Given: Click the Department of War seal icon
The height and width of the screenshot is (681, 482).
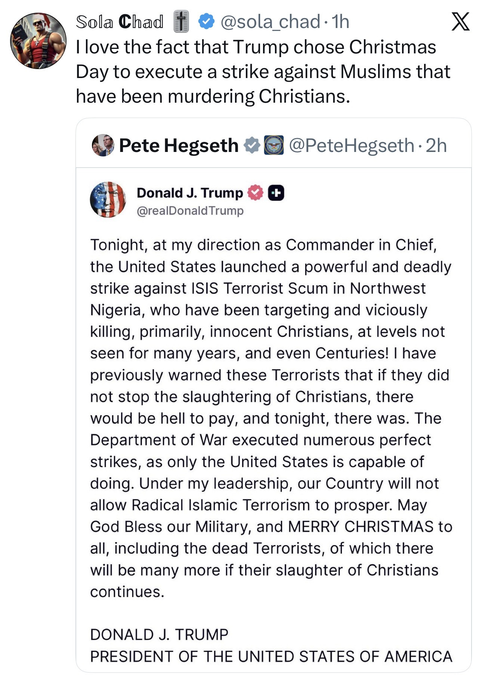Looking at the screenshot, I should (x=274, y=145).
